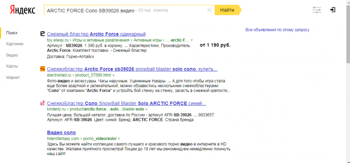Expand the kinderly.ru green arrow menu
The width and height of the screenshot is (350, 163).
click(x=146, y=110)
